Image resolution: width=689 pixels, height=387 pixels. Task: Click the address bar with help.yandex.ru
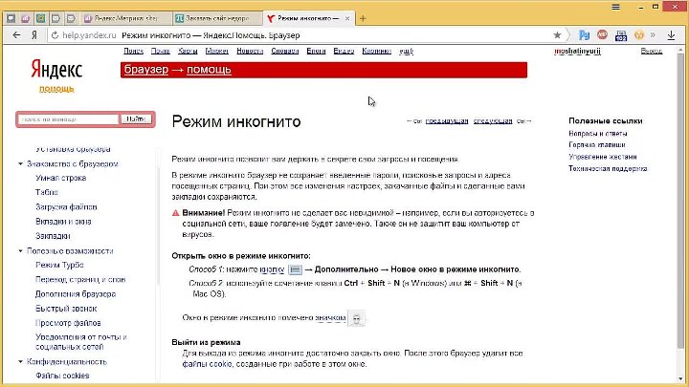tap(287, 34)
